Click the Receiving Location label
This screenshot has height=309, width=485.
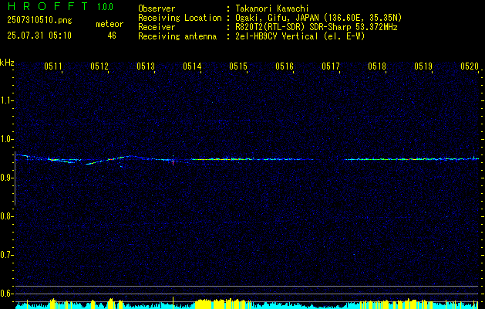point(180,19)
